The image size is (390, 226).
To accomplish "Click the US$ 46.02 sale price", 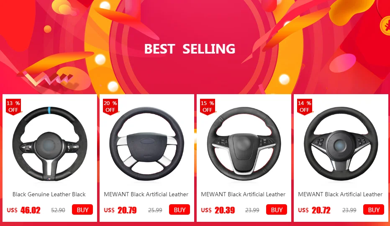I will pyautogui.click(x=23, y=210).
